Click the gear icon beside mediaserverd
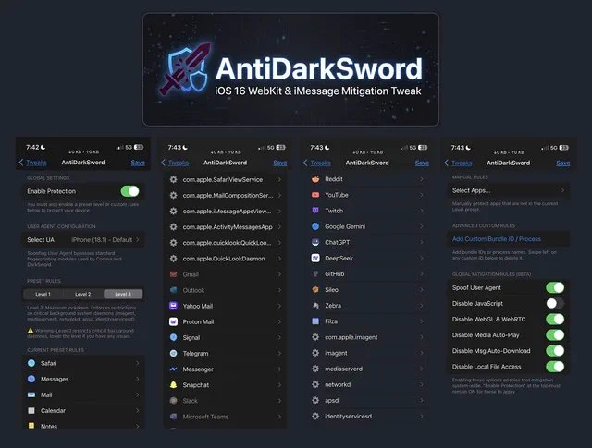Image resolution: width=592 pixels, height=448 pixels. (x=315, y=369)
